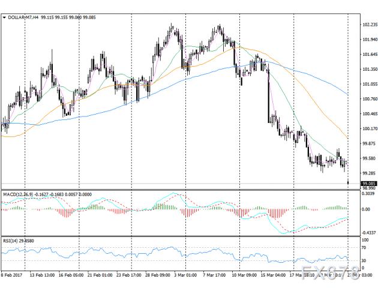Click the 101.055 price axis label

[x=370, y=84]
